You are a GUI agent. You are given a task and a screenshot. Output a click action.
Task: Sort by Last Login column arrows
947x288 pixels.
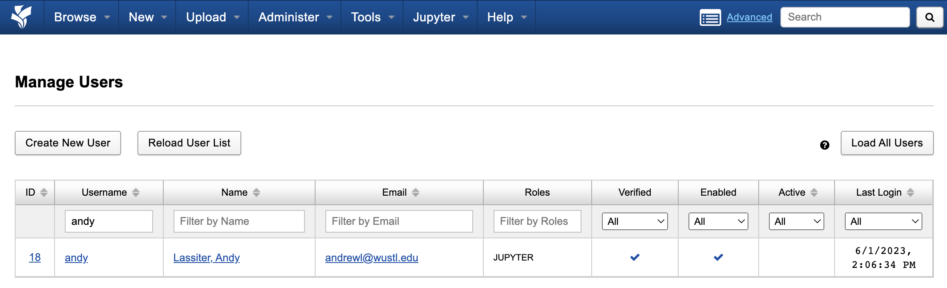(910, 192)
